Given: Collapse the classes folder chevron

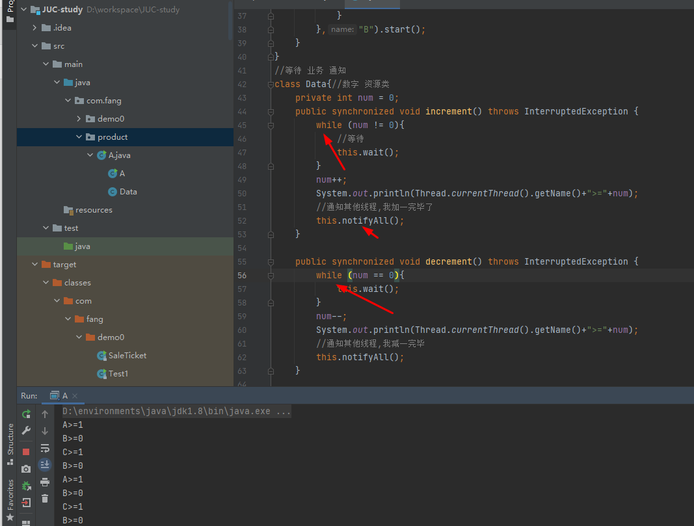Looking at the screenshot, I should 46,282.
